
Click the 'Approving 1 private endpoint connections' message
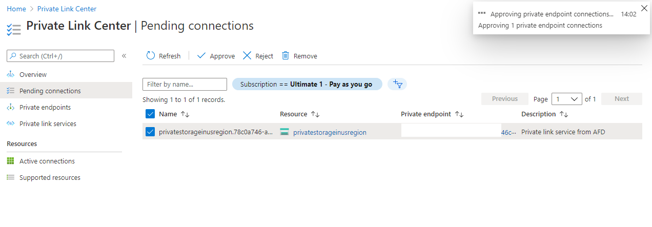pyautogui.click(x=540, y=25)
